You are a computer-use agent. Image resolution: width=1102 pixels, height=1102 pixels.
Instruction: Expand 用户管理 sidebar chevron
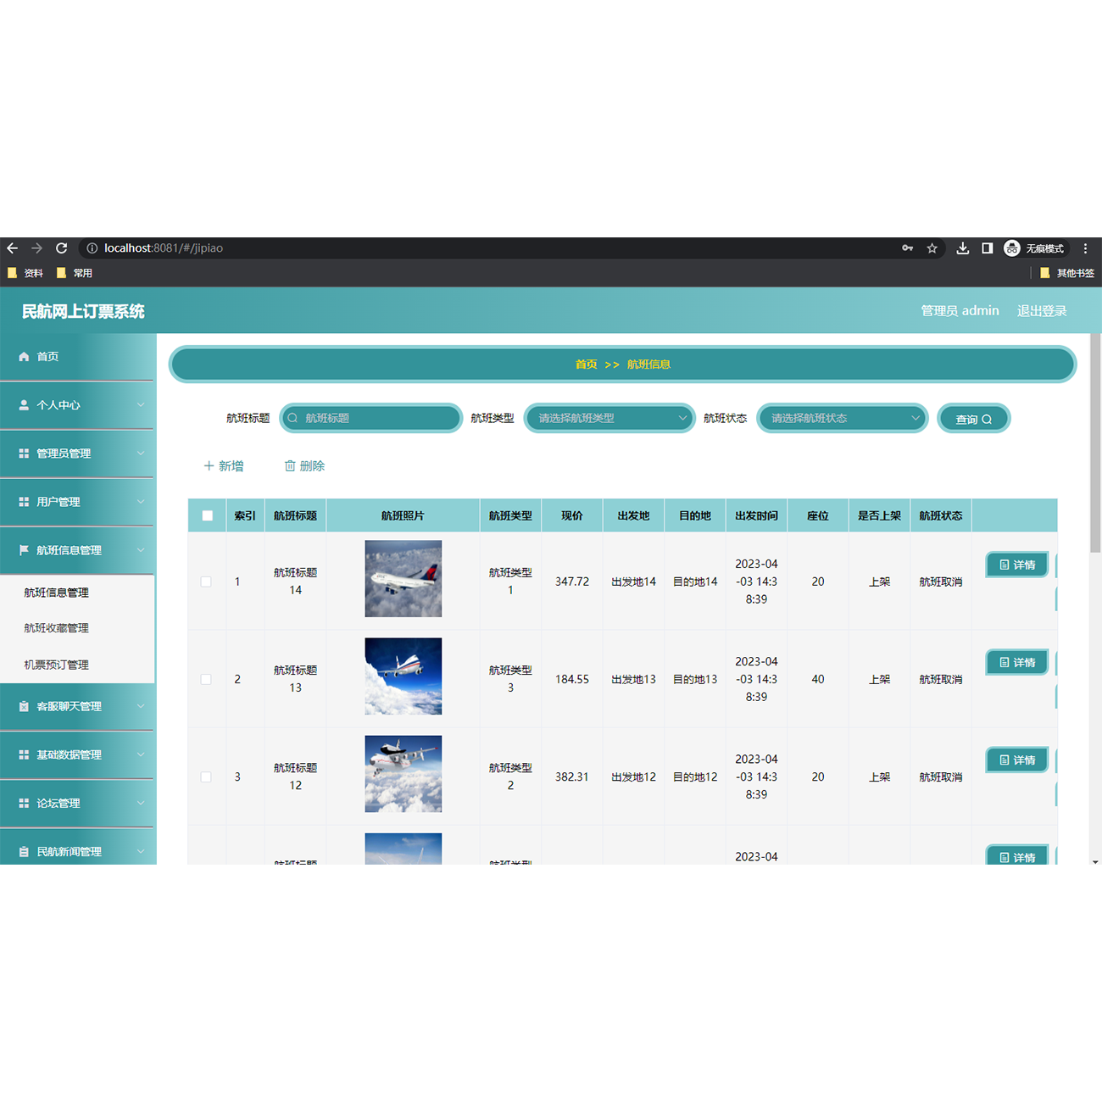click(x=141, y=502)
